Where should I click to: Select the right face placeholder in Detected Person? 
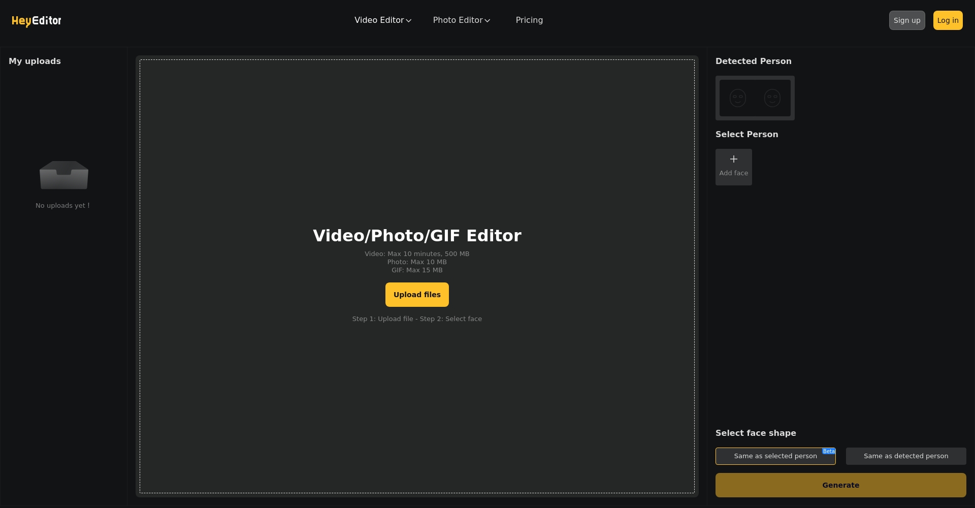click(x=772, y=98)
